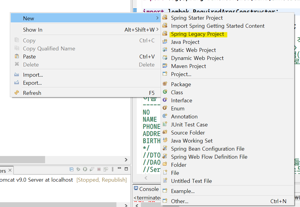Click the Untitled Text File icon
The height and width of the screenshot is (207, 300).
point(165,180)
